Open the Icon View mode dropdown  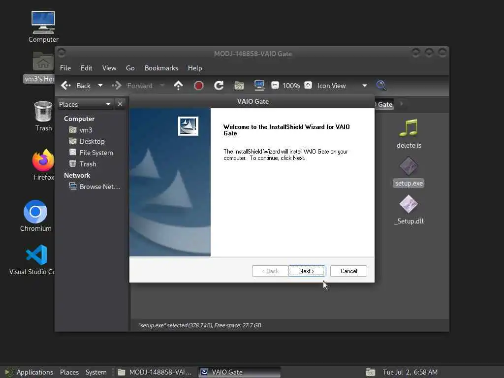pos(342,86)
